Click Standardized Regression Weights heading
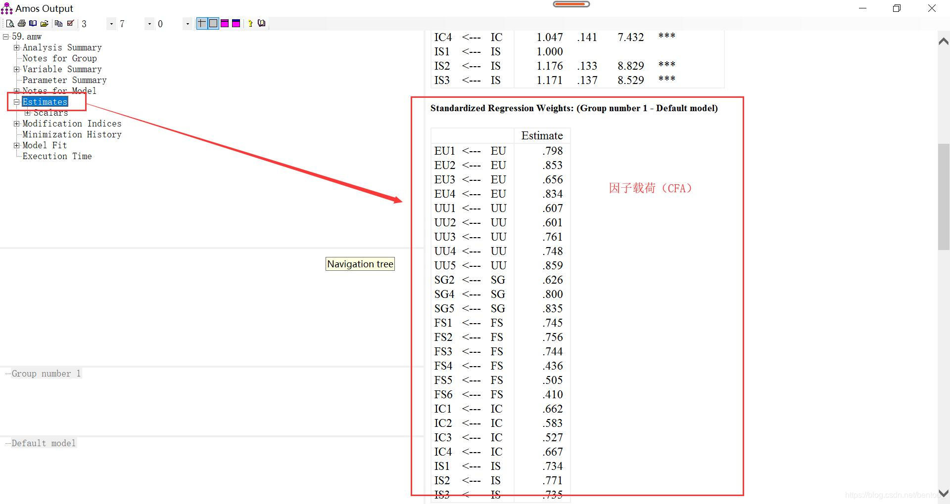 click(x=574, y=108)
